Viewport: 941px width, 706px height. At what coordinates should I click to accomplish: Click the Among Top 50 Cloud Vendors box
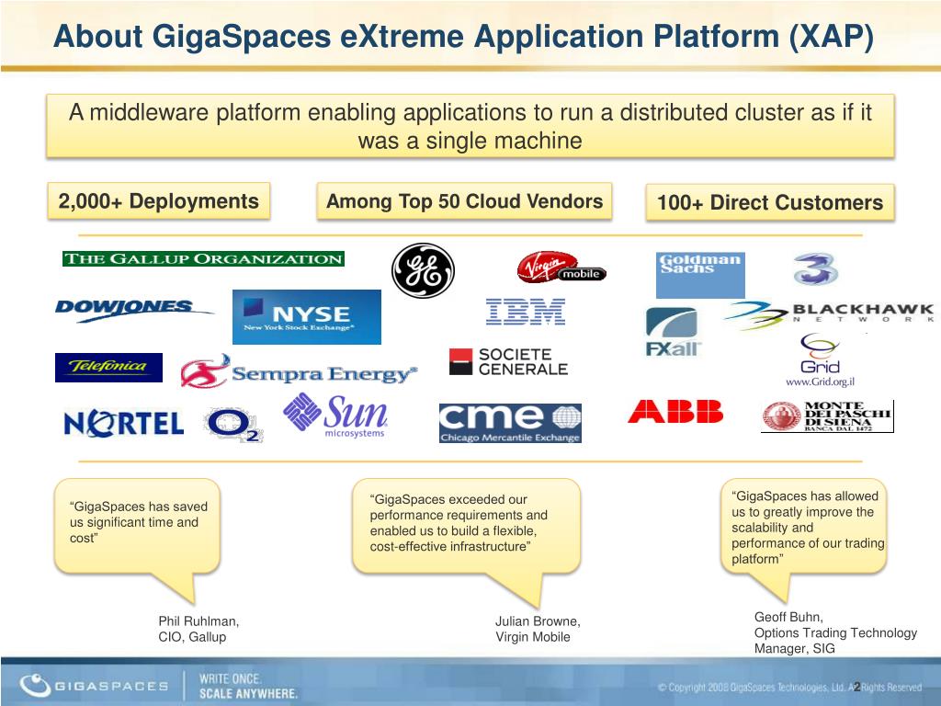(x=464, y=201)
